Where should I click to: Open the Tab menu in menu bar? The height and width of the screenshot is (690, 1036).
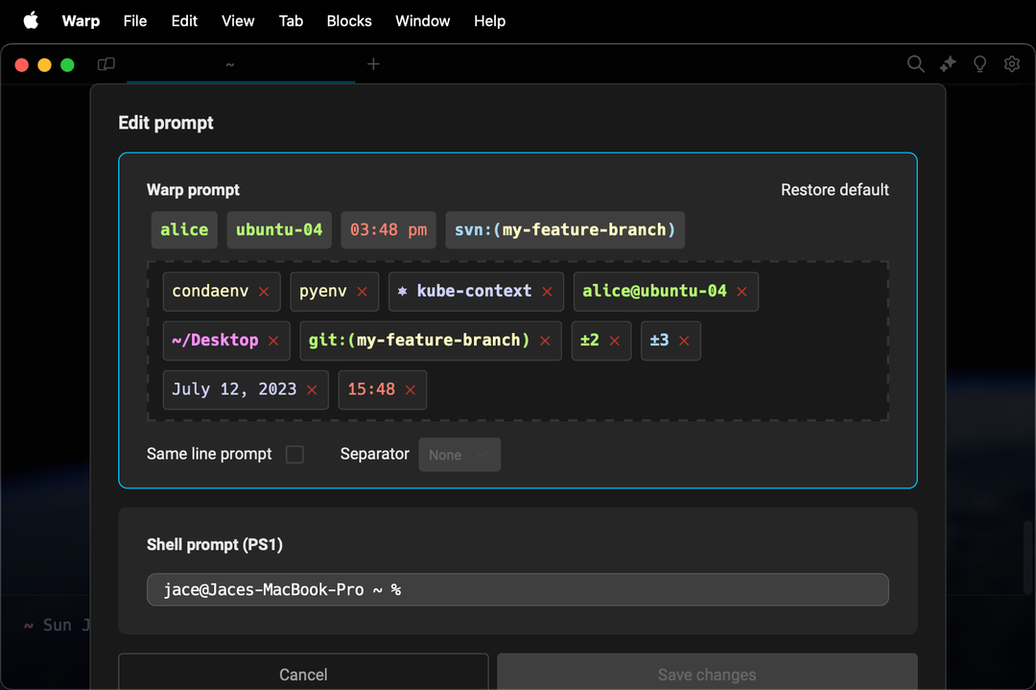[291, 21]
